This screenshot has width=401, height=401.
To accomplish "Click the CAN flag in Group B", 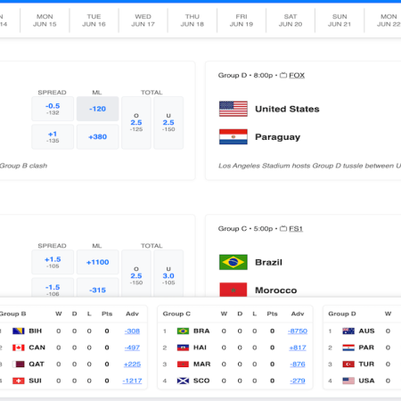I will [x=19, y=348].
